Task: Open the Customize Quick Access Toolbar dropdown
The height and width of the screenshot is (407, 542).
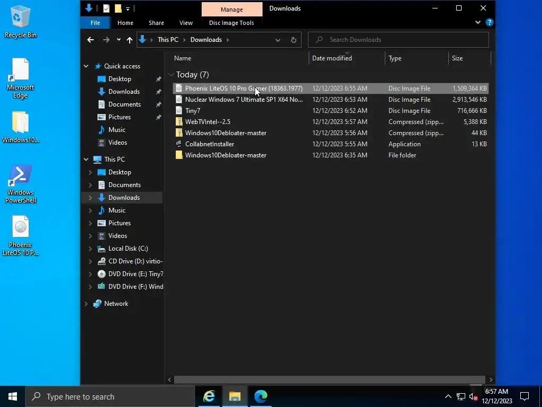Action: (128, 8)
